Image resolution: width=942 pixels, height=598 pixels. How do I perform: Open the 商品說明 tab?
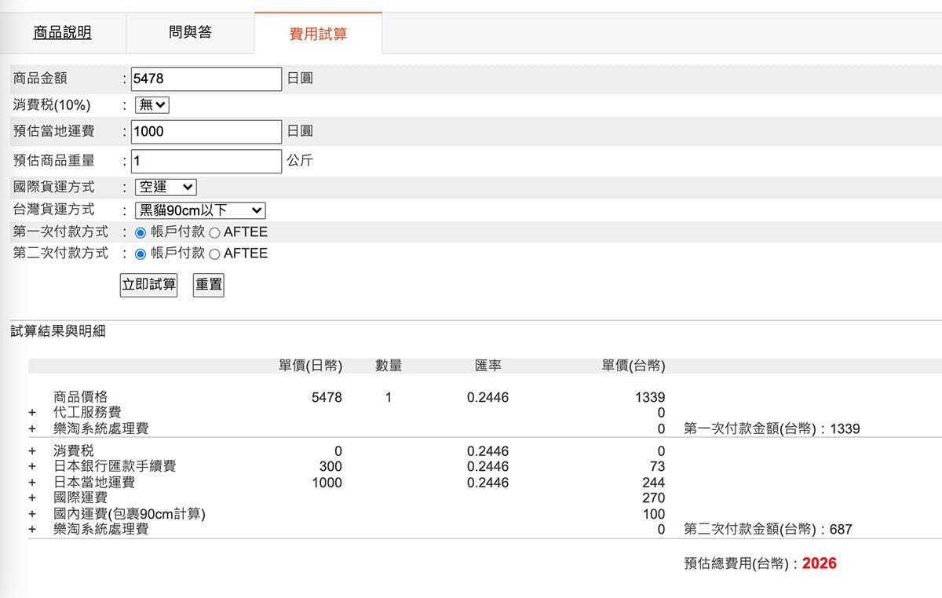pyautogui.click(x=62, y=33)
